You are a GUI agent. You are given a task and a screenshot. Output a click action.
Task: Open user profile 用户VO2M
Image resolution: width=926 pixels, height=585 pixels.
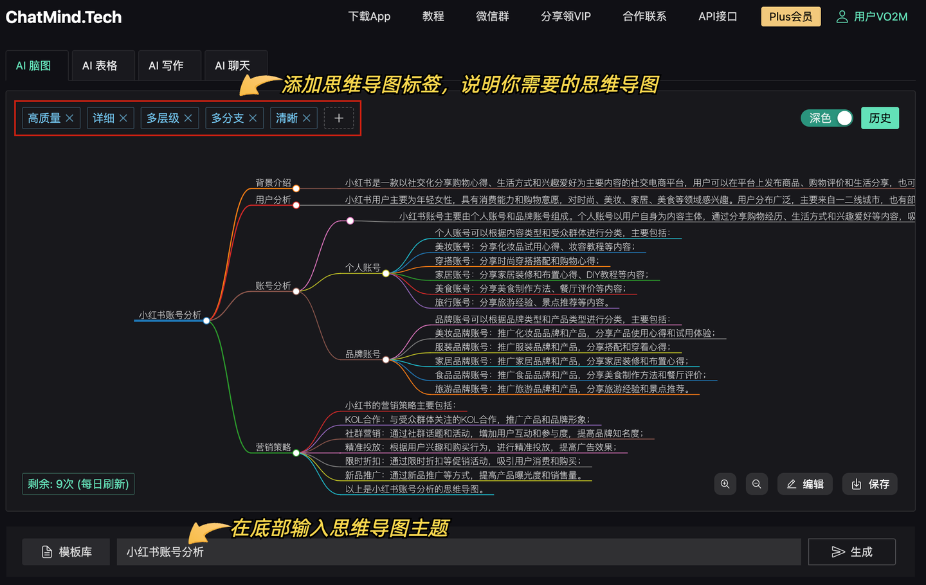pyautogui.click(x=872, y=17)
